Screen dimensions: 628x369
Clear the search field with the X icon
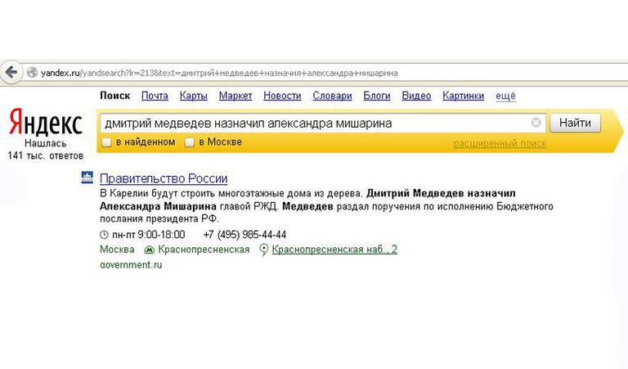[536, 123]
